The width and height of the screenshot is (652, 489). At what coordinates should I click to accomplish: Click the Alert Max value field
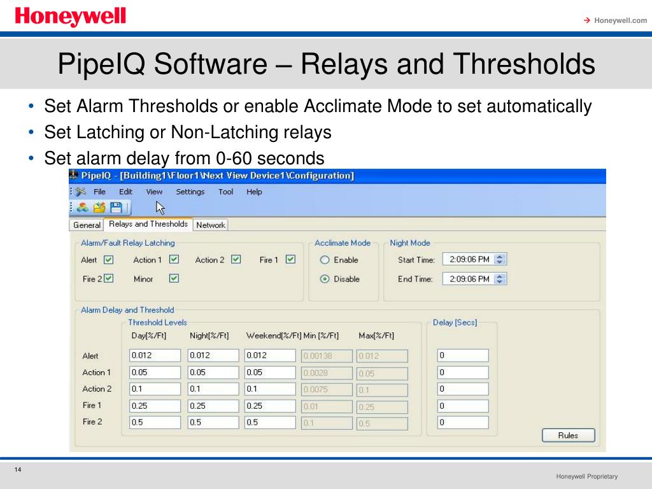(x=382, y=357)
